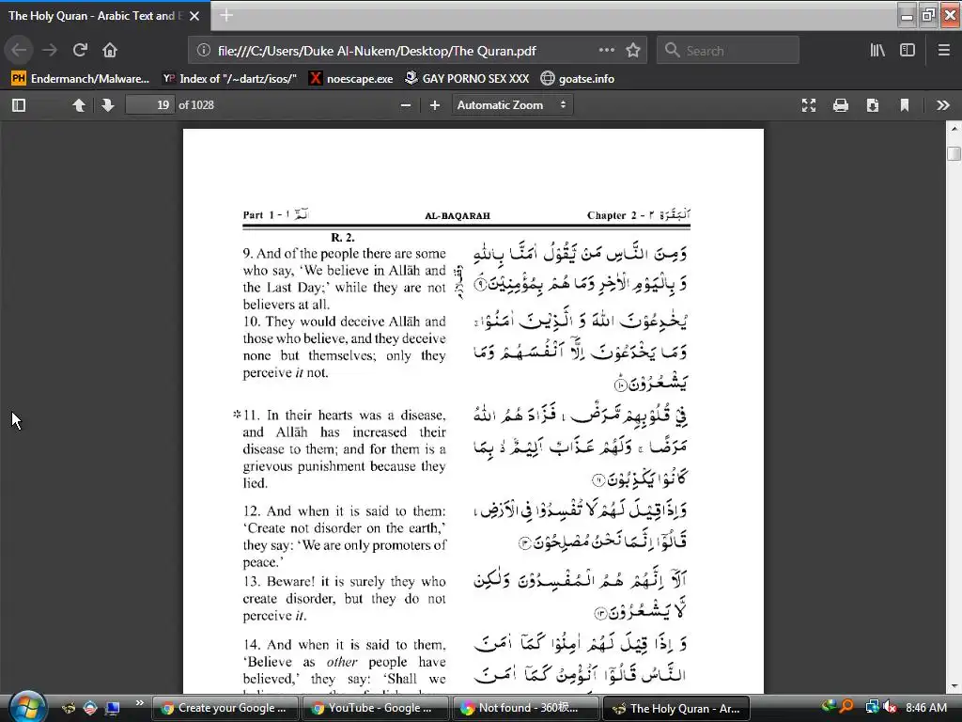Click verse 11 'In their hearts was a disease'

coord(356,416)
